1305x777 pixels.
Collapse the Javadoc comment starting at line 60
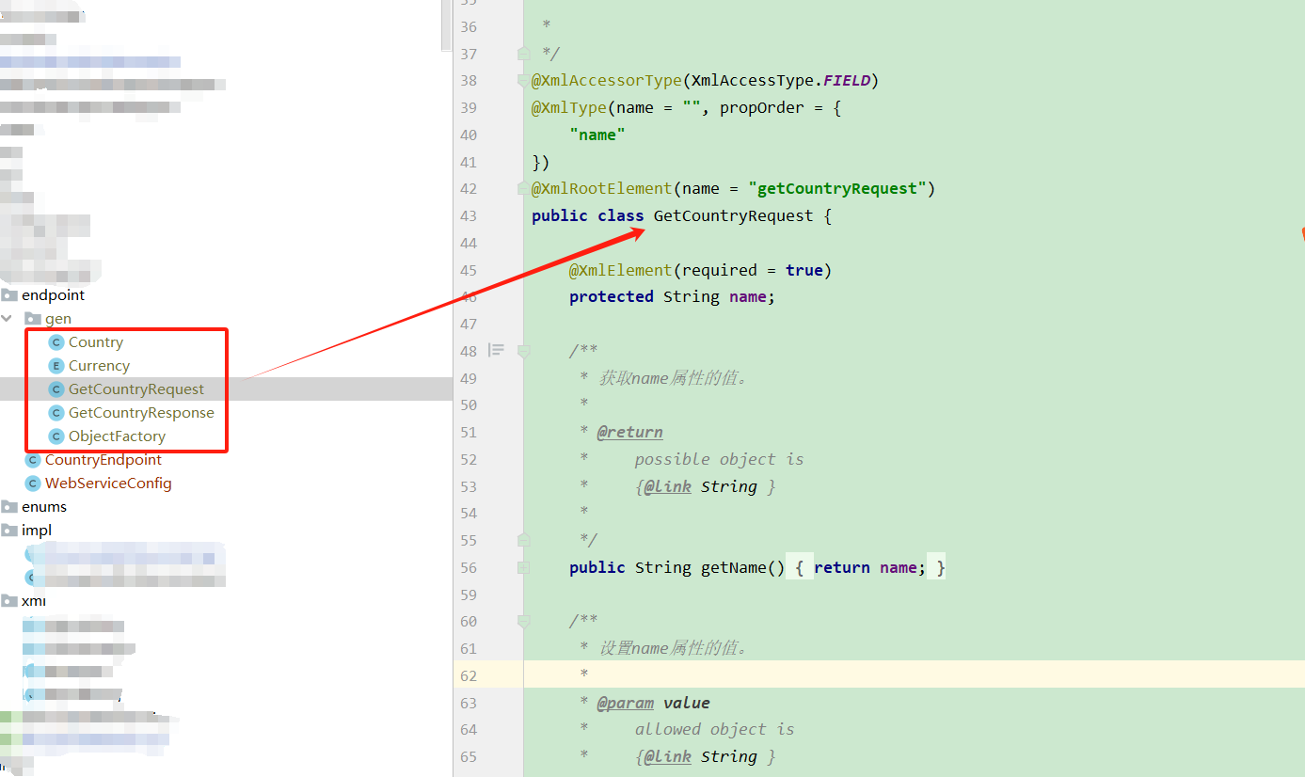point(524,621)
